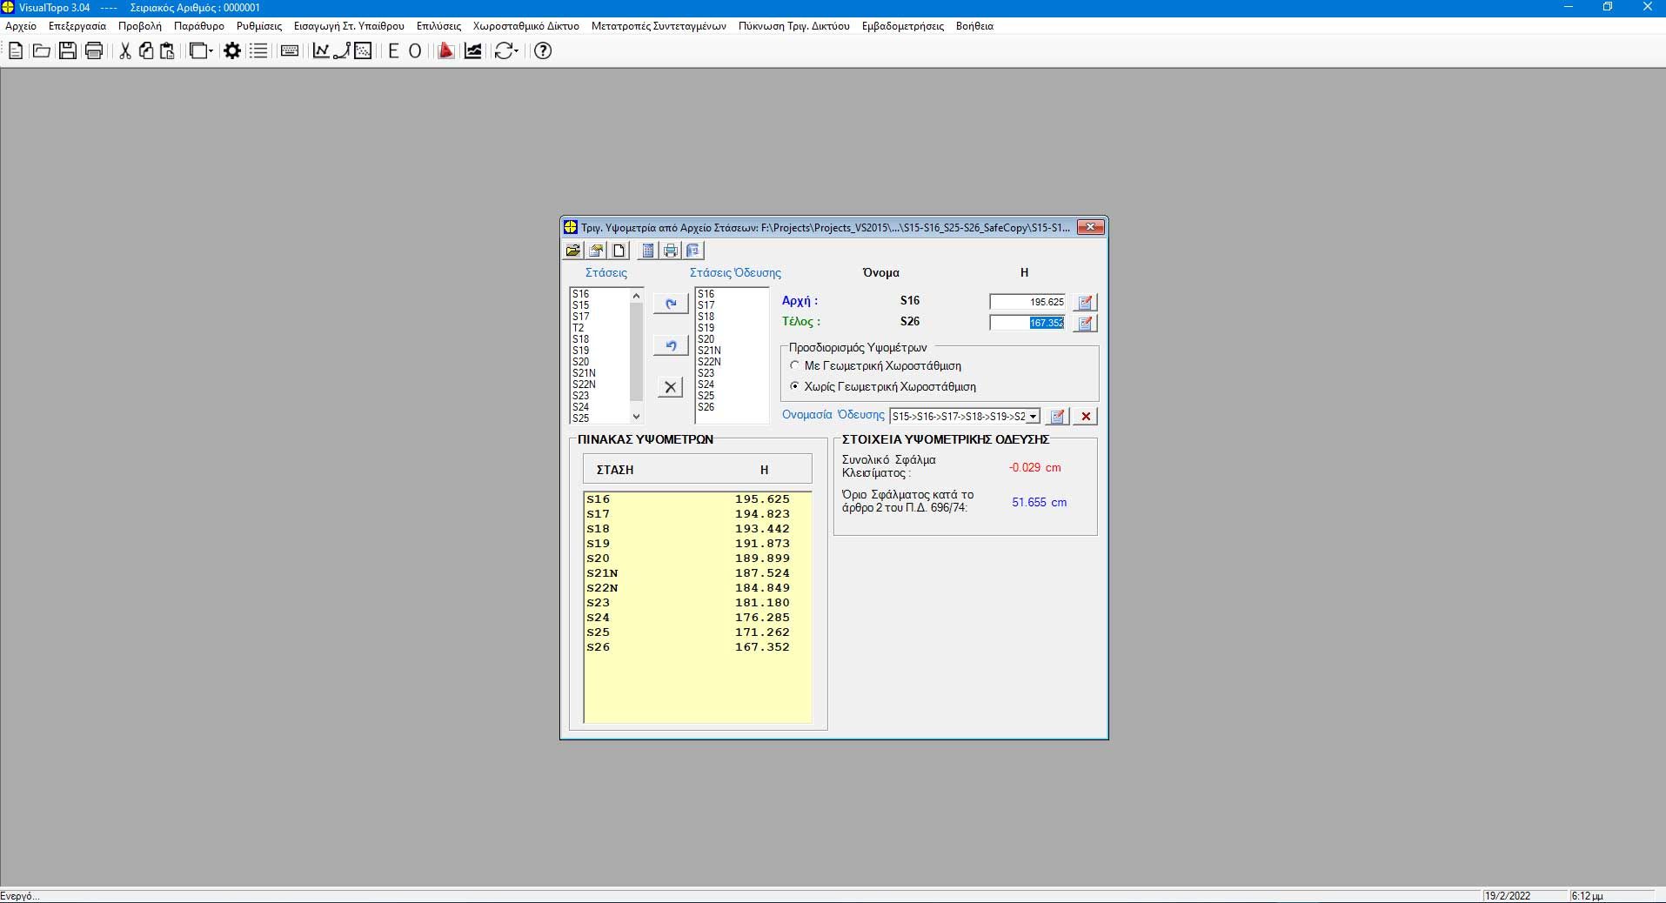Click the Τέλος height input field
The image size is (1666, 903).
[1027, 323]
